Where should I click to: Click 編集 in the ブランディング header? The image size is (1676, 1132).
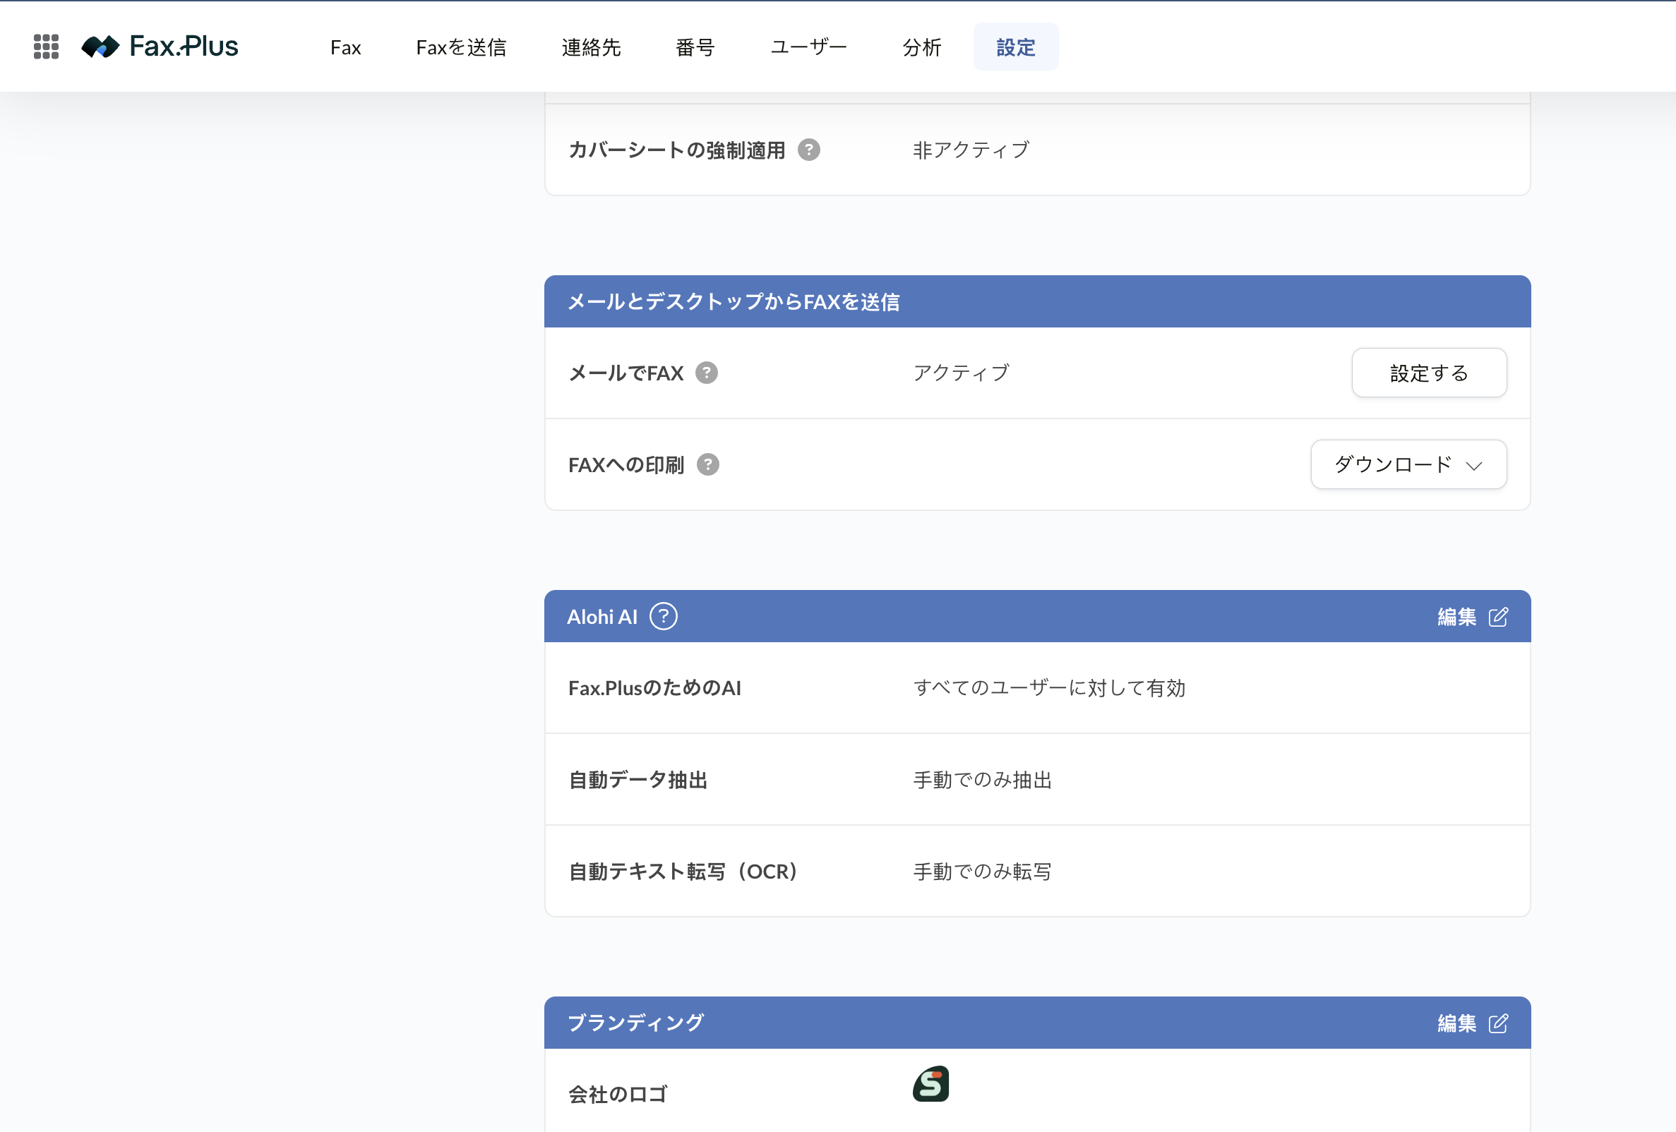coord(1456,1023)
